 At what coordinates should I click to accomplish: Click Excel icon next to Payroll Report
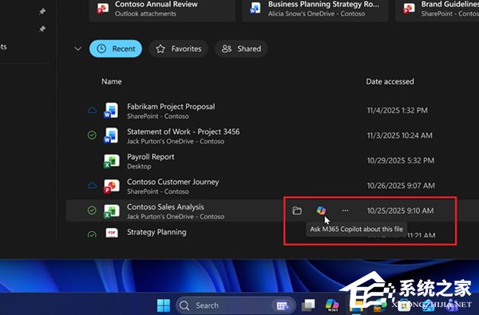(111, 160)
